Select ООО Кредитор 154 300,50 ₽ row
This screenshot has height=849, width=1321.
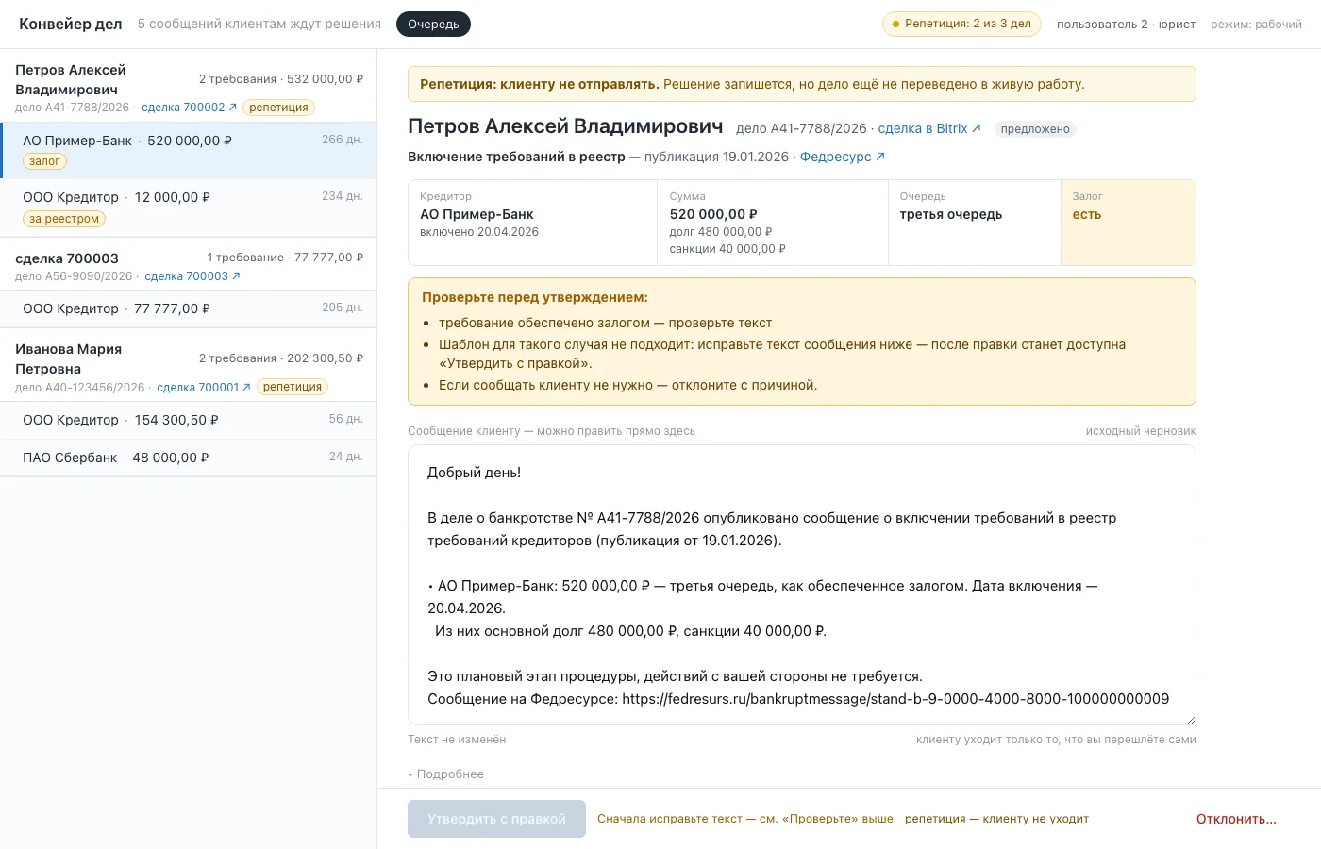pyautogui.click(x=189, y=420)
